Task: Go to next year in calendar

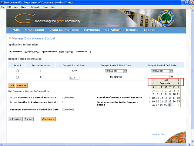Action: coord(179,80)
